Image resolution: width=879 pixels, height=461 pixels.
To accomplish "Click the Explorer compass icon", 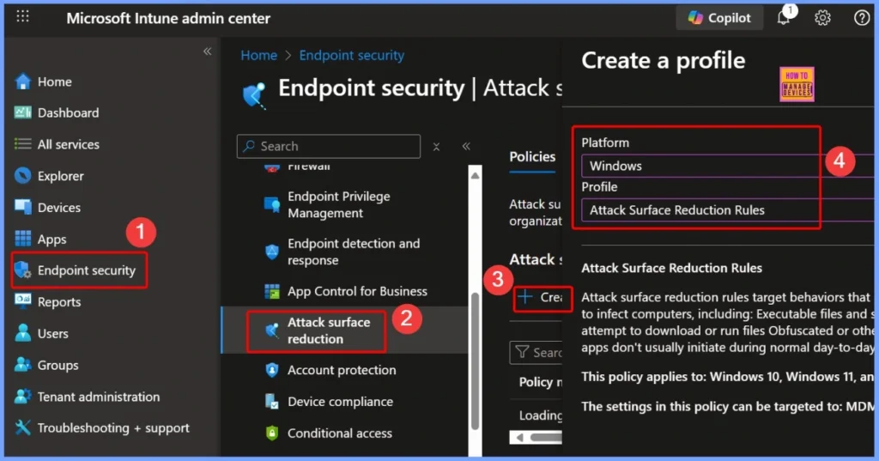I will [22, 175].
